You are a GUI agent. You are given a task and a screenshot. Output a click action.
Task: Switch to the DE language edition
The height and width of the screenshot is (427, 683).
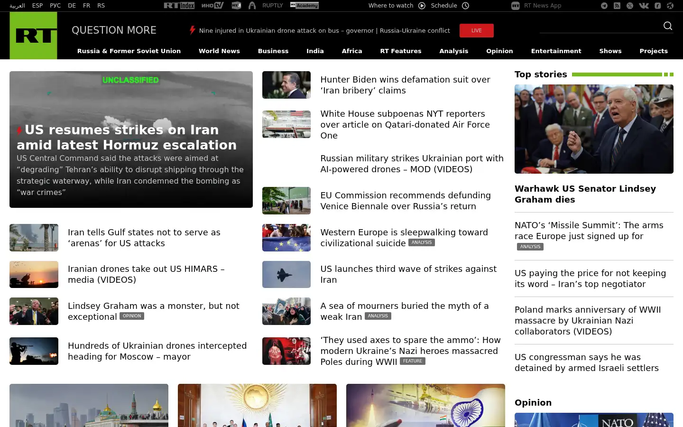point(72,6)
